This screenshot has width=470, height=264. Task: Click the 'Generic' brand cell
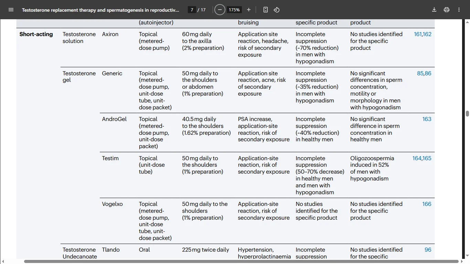click(112, 73)
